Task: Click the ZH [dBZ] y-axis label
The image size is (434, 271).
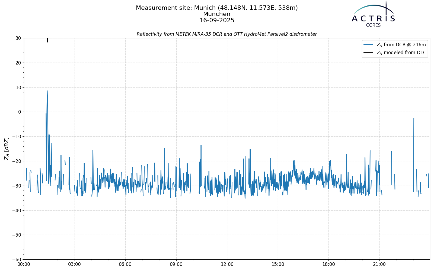Action: (x=7, y=149)
